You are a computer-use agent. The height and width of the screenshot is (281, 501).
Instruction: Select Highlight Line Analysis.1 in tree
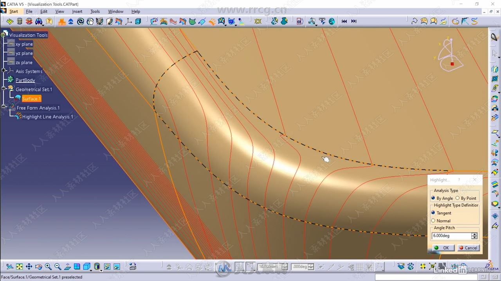[47, 117]
